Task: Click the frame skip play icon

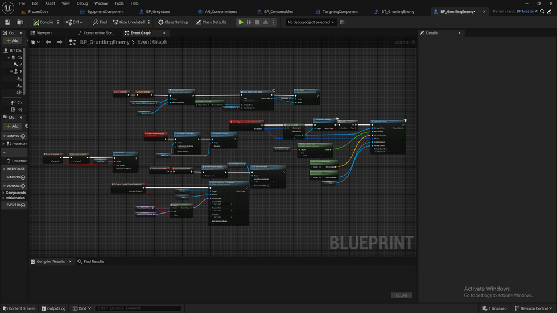Action: 249,22
